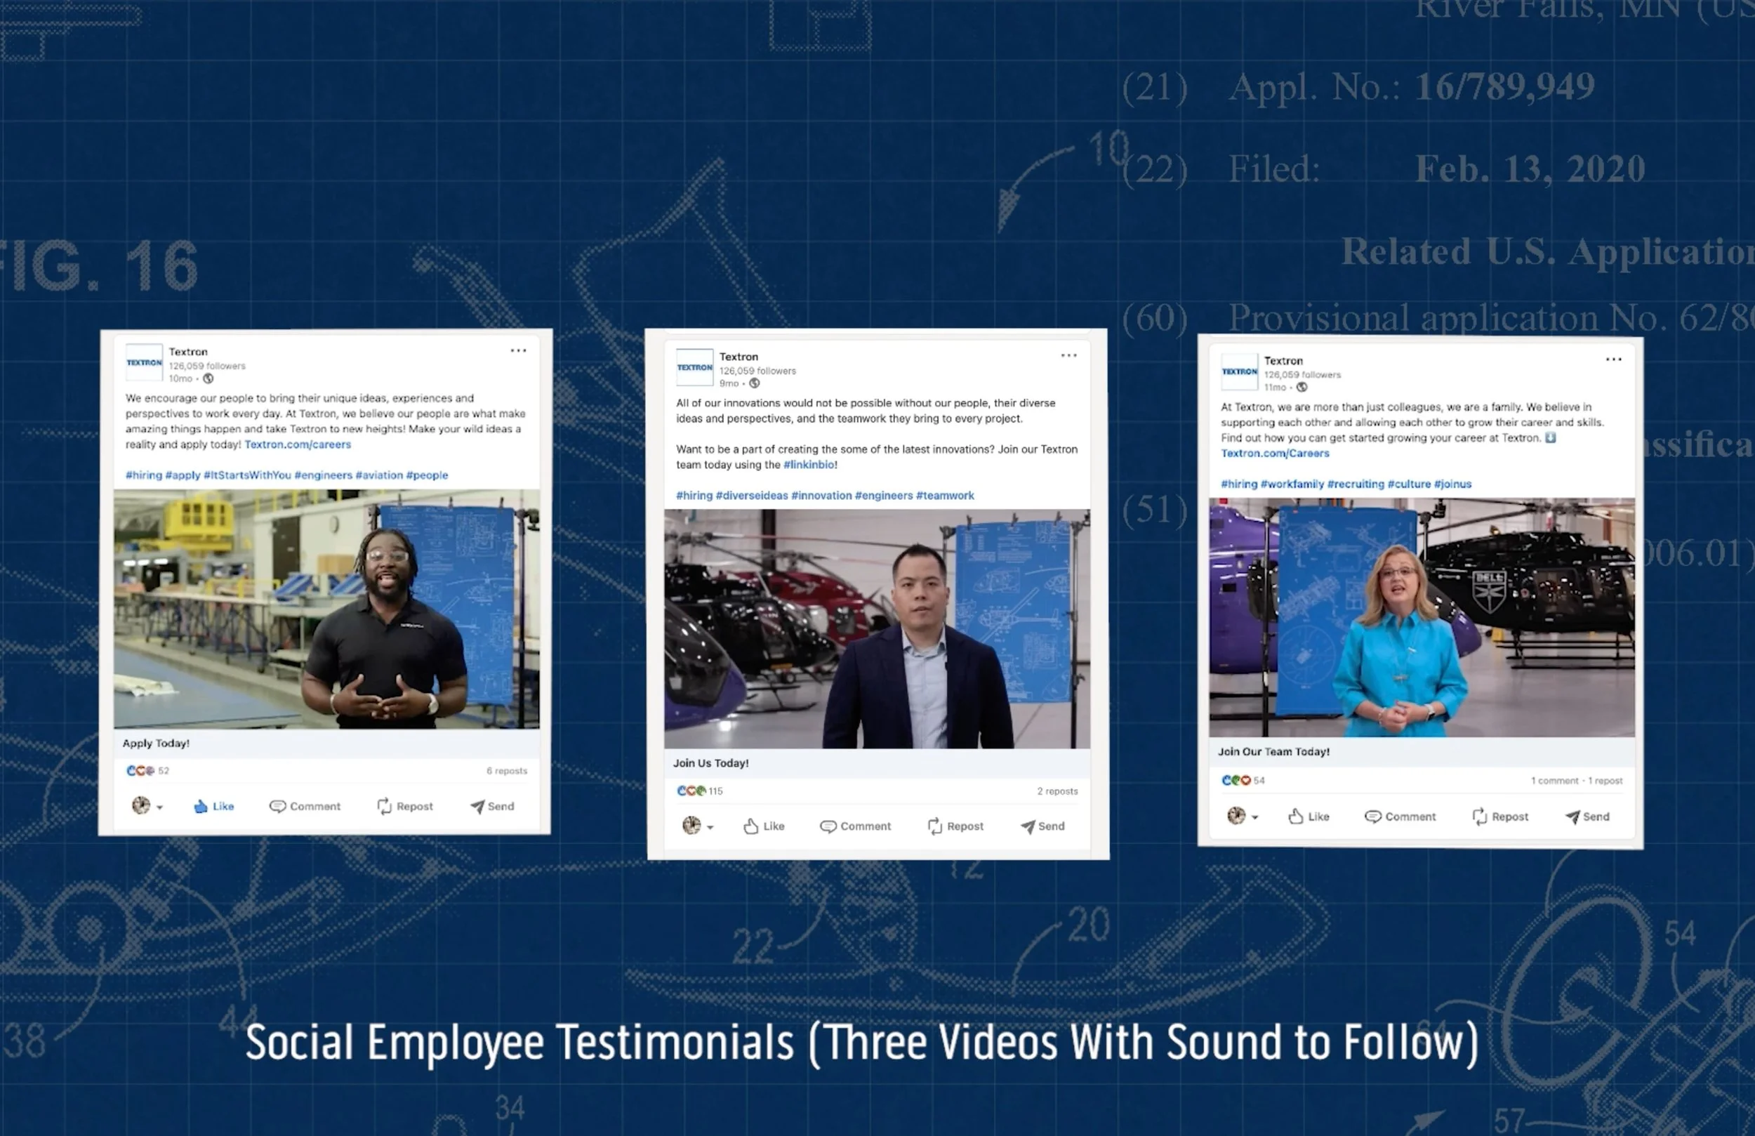Repost the Join Us Today! post
This screenshot has height=1136, width=1755.
[x=955, y=826]
